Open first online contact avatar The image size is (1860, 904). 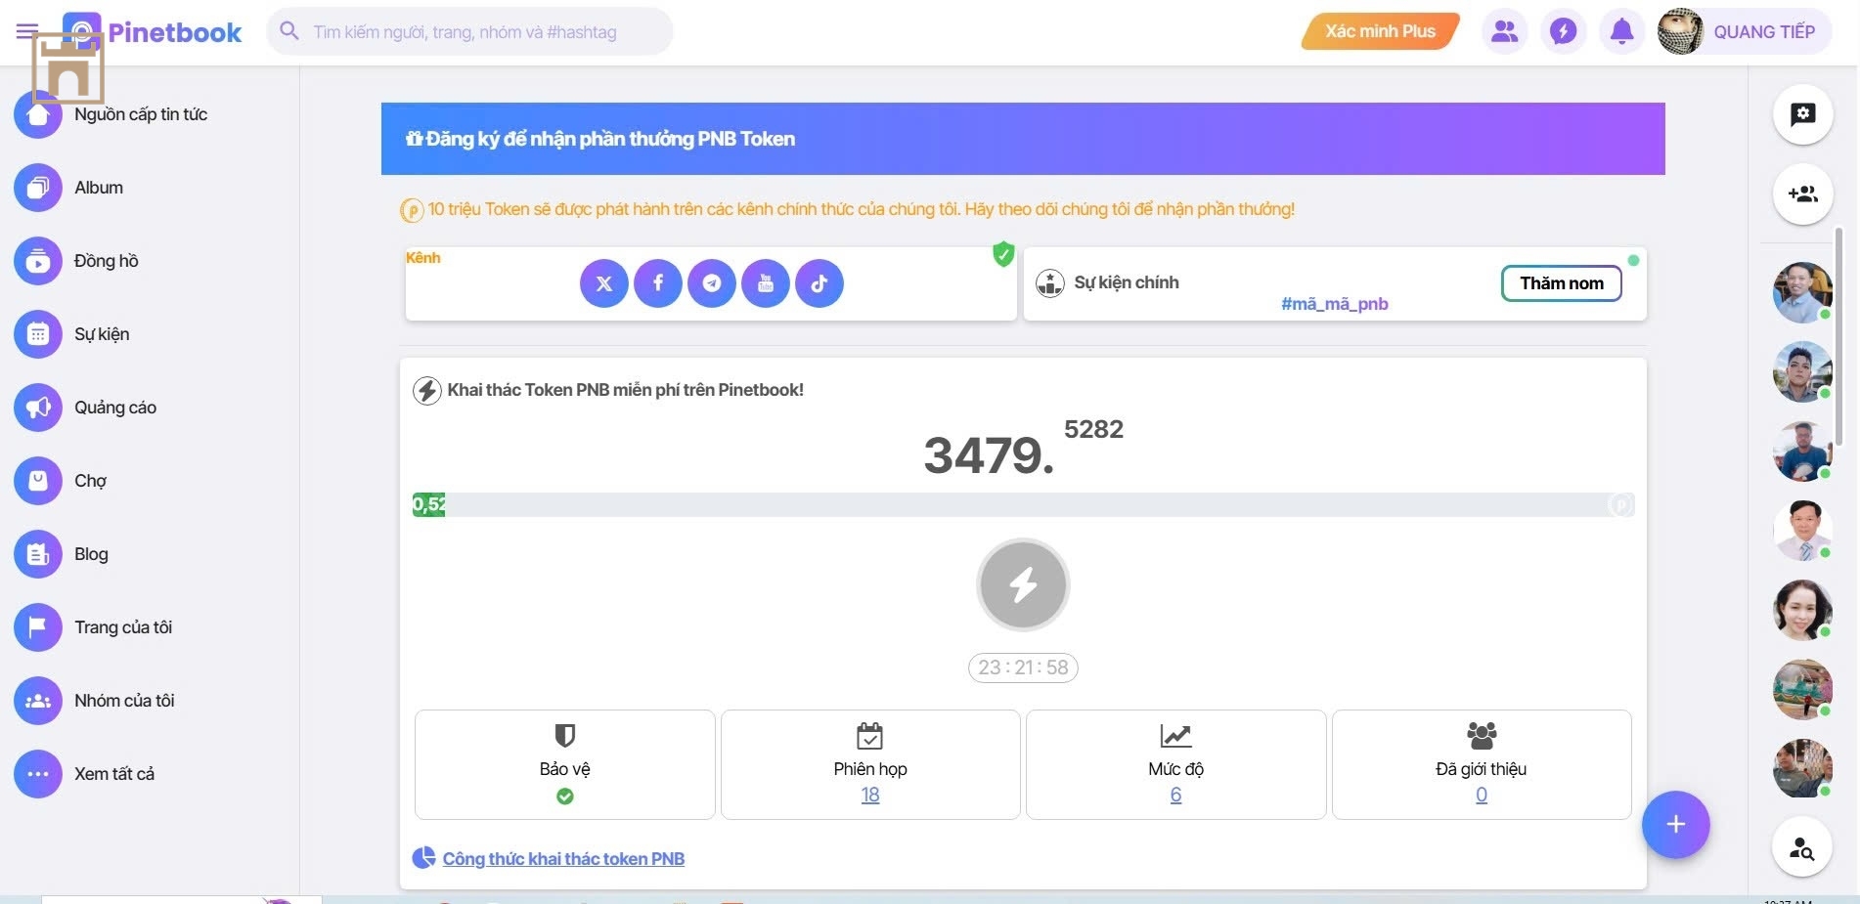pos(1802,292)
